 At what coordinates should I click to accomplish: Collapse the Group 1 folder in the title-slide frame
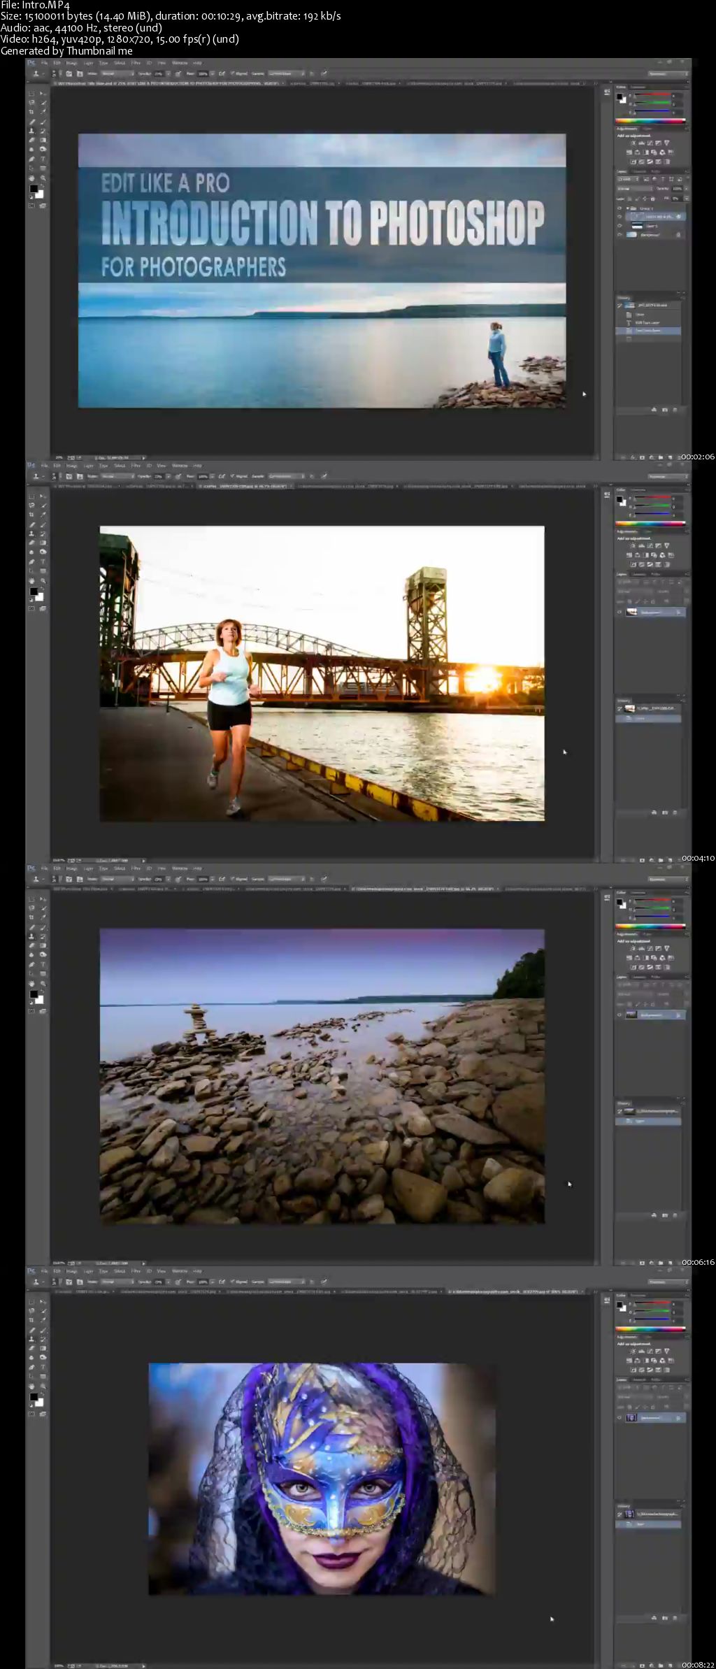[x=628, y=208]
